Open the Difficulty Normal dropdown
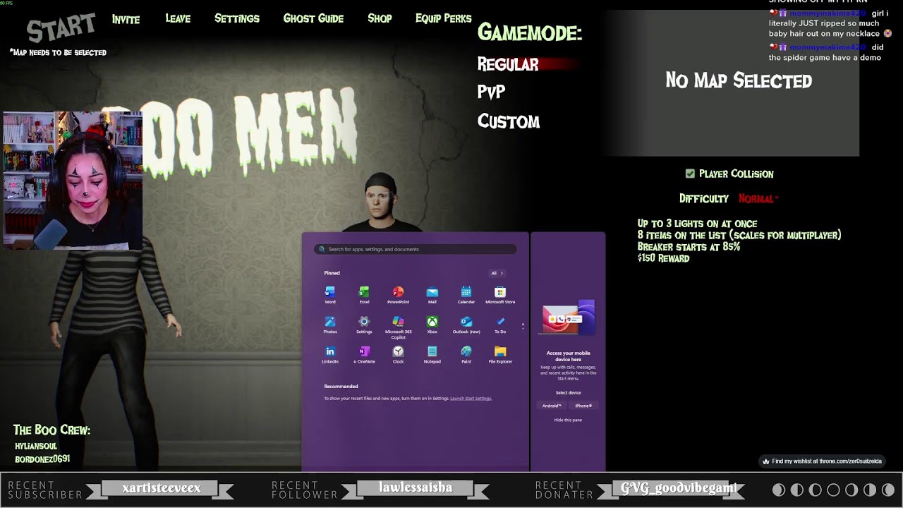Image resolution: width=903 pixels, height=508 pixels. (758, 199)
